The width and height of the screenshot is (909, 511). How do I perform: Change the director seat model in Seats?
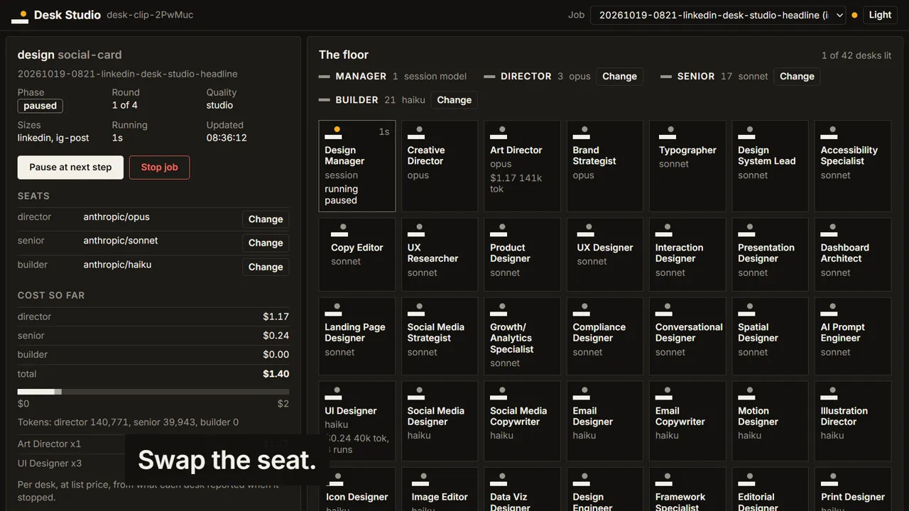(x=266, y=219)
